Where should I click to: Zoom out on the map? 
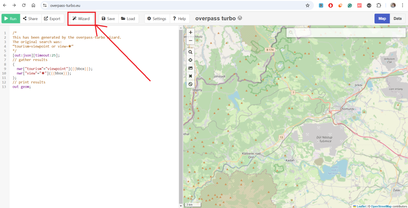[x=190, y=40]
